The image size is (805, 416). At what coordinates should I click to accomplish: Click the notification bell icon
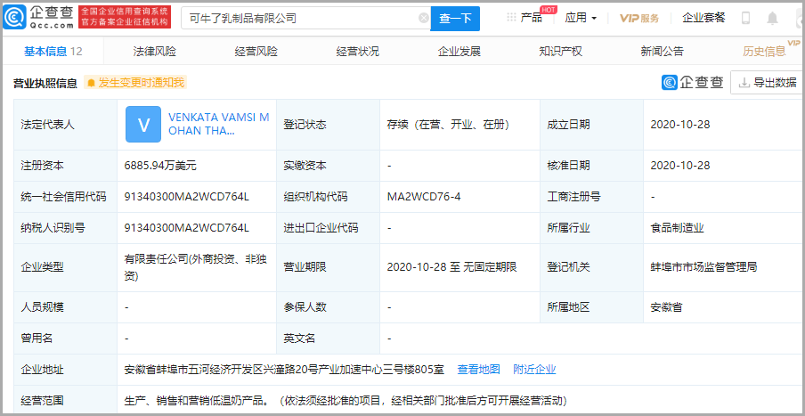click(x=771, y=18)
